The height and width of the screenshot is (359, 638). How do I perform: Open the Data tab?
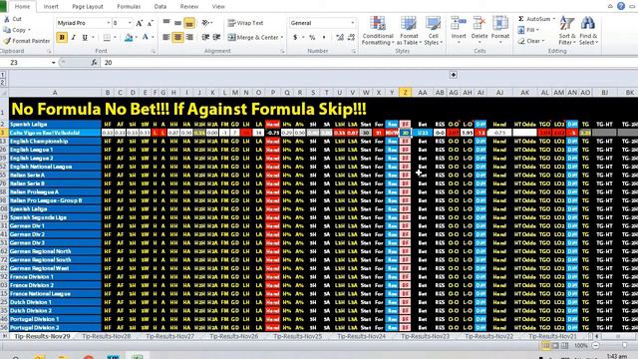(x=160, y=7)
